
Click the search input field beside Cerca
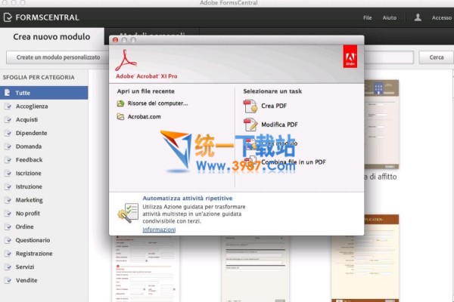[x=389, y=57]
